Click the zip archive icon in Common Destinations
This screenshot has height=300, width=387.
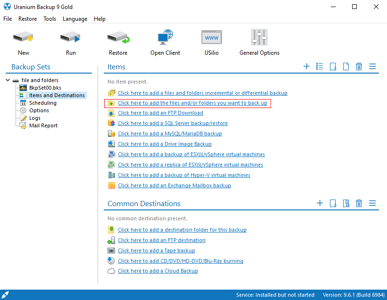tap(346, 203)
